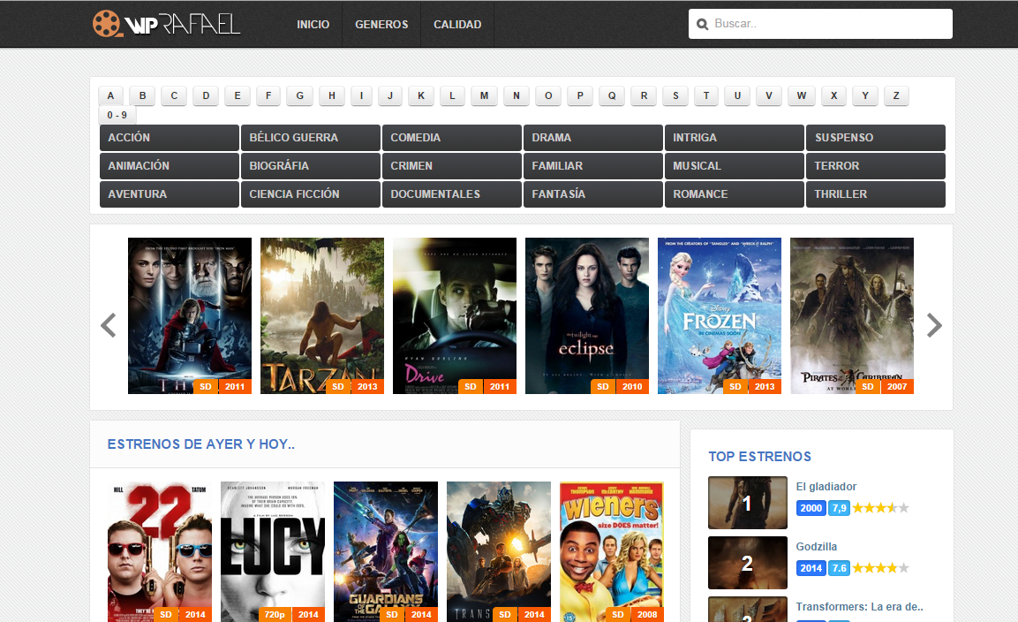Open the CALIDAD menu
The height and width of the screenshot is (622, 1018).
457,24
